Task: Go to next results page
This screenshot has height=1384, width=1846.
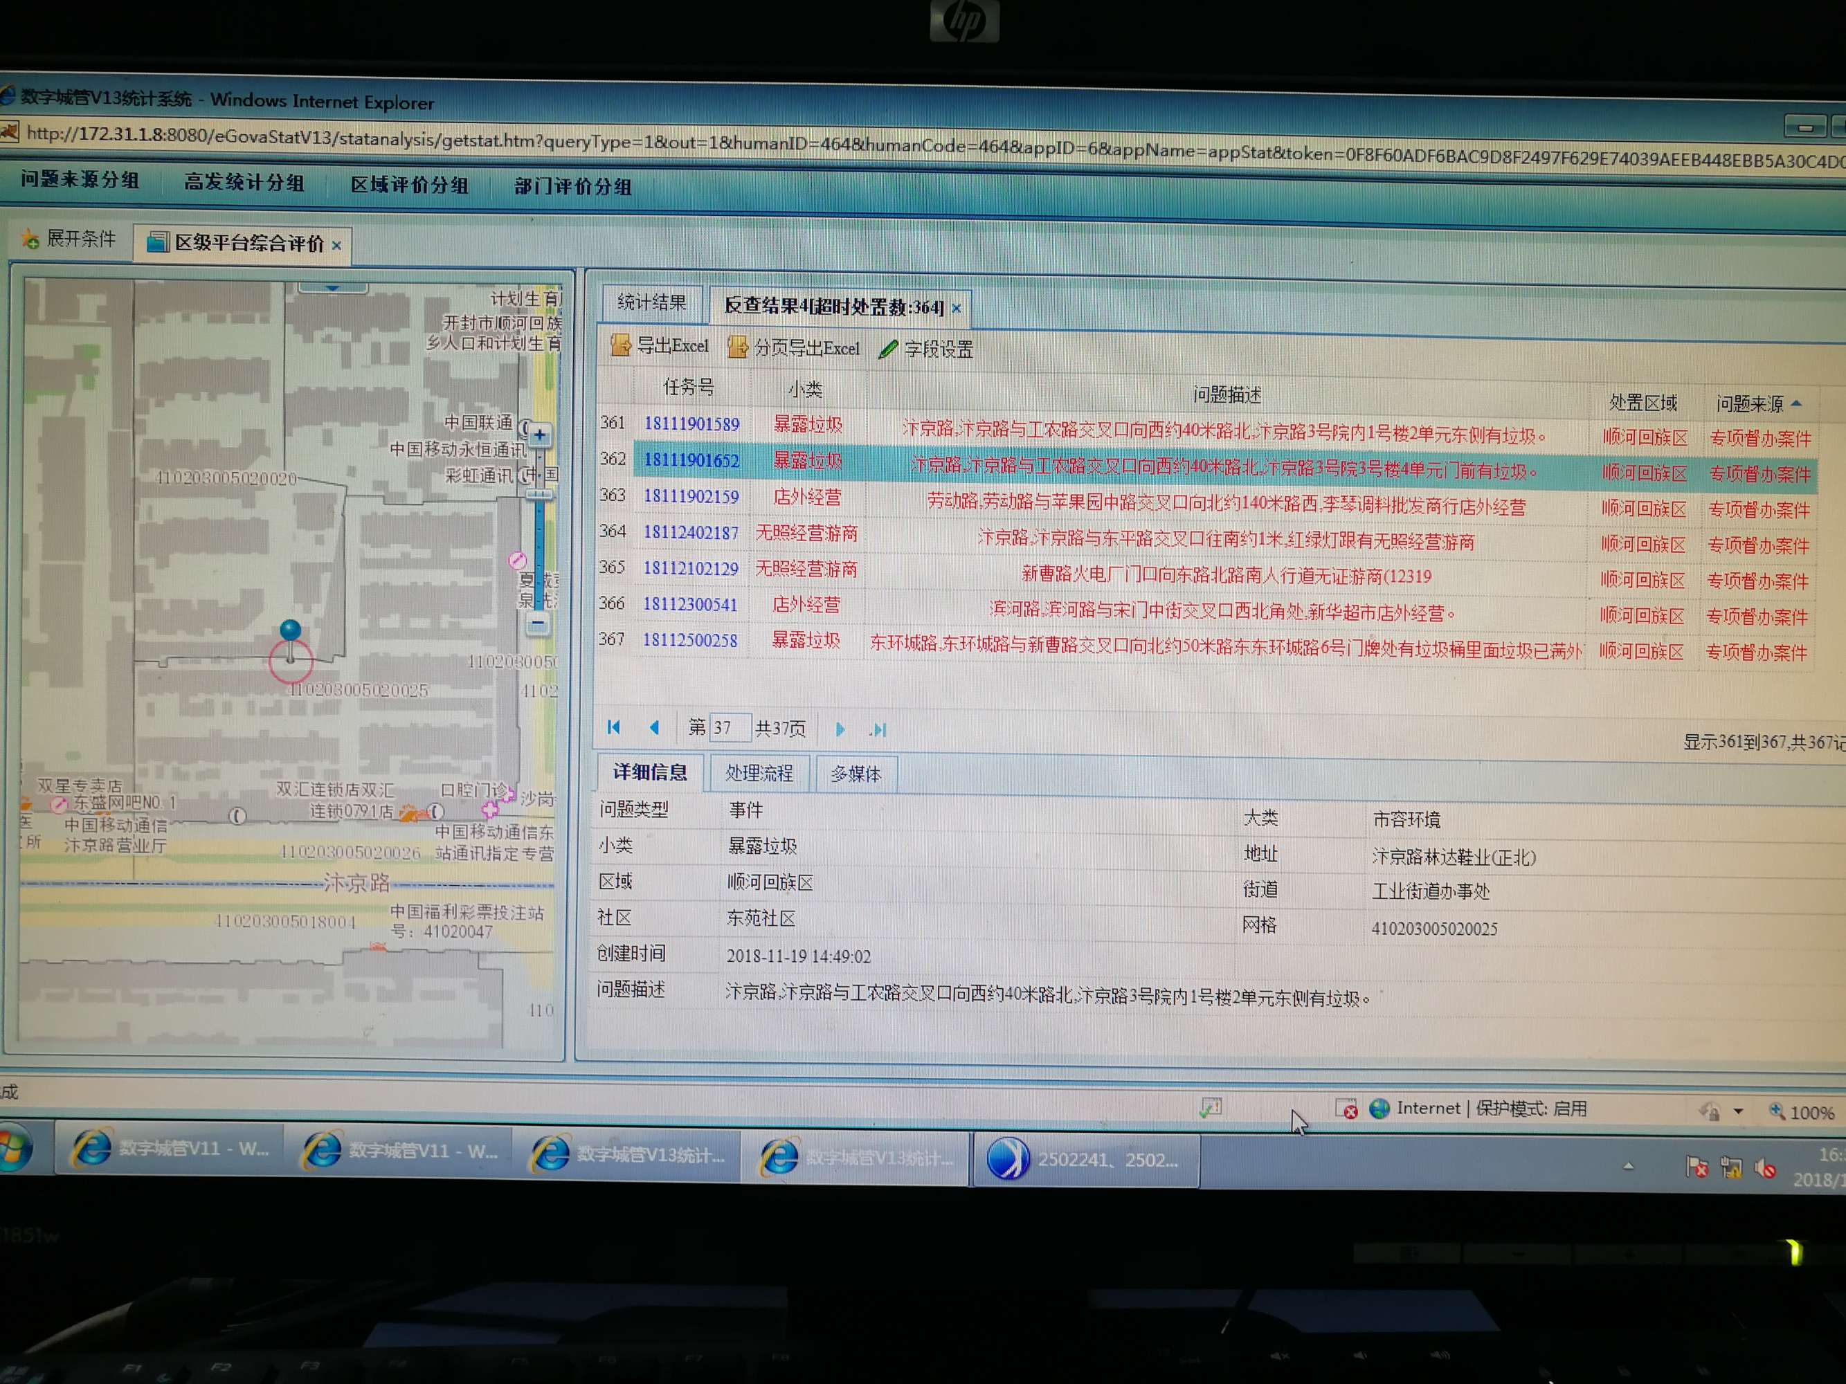Action: 840,729
